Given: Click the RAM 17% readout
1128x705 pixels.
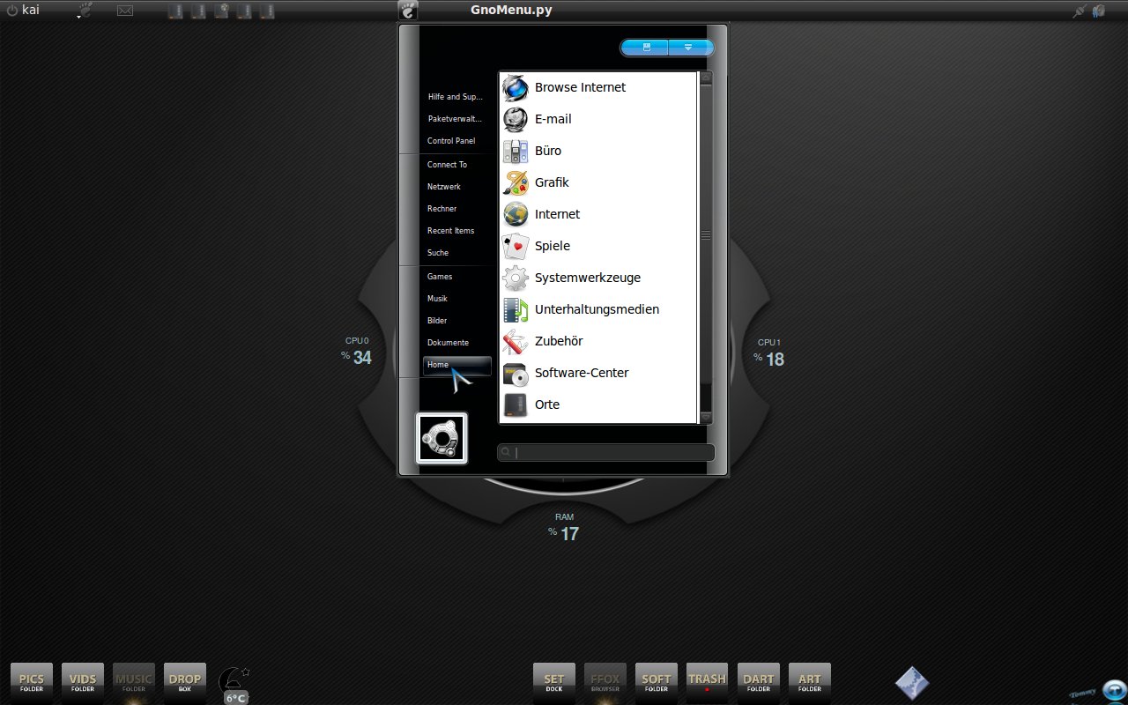Looking at the screenshot, I should tap(564, 527).
